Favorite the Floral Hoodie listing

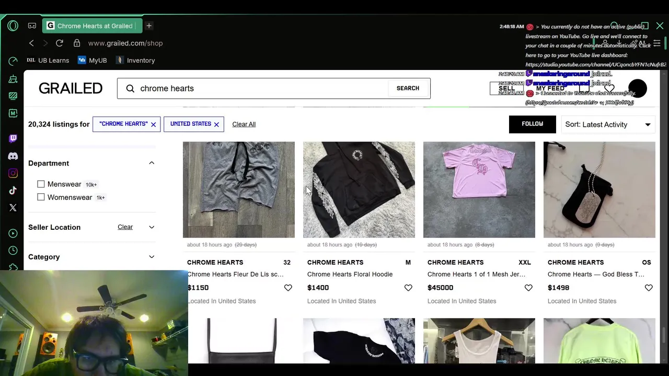click(408, 288)
